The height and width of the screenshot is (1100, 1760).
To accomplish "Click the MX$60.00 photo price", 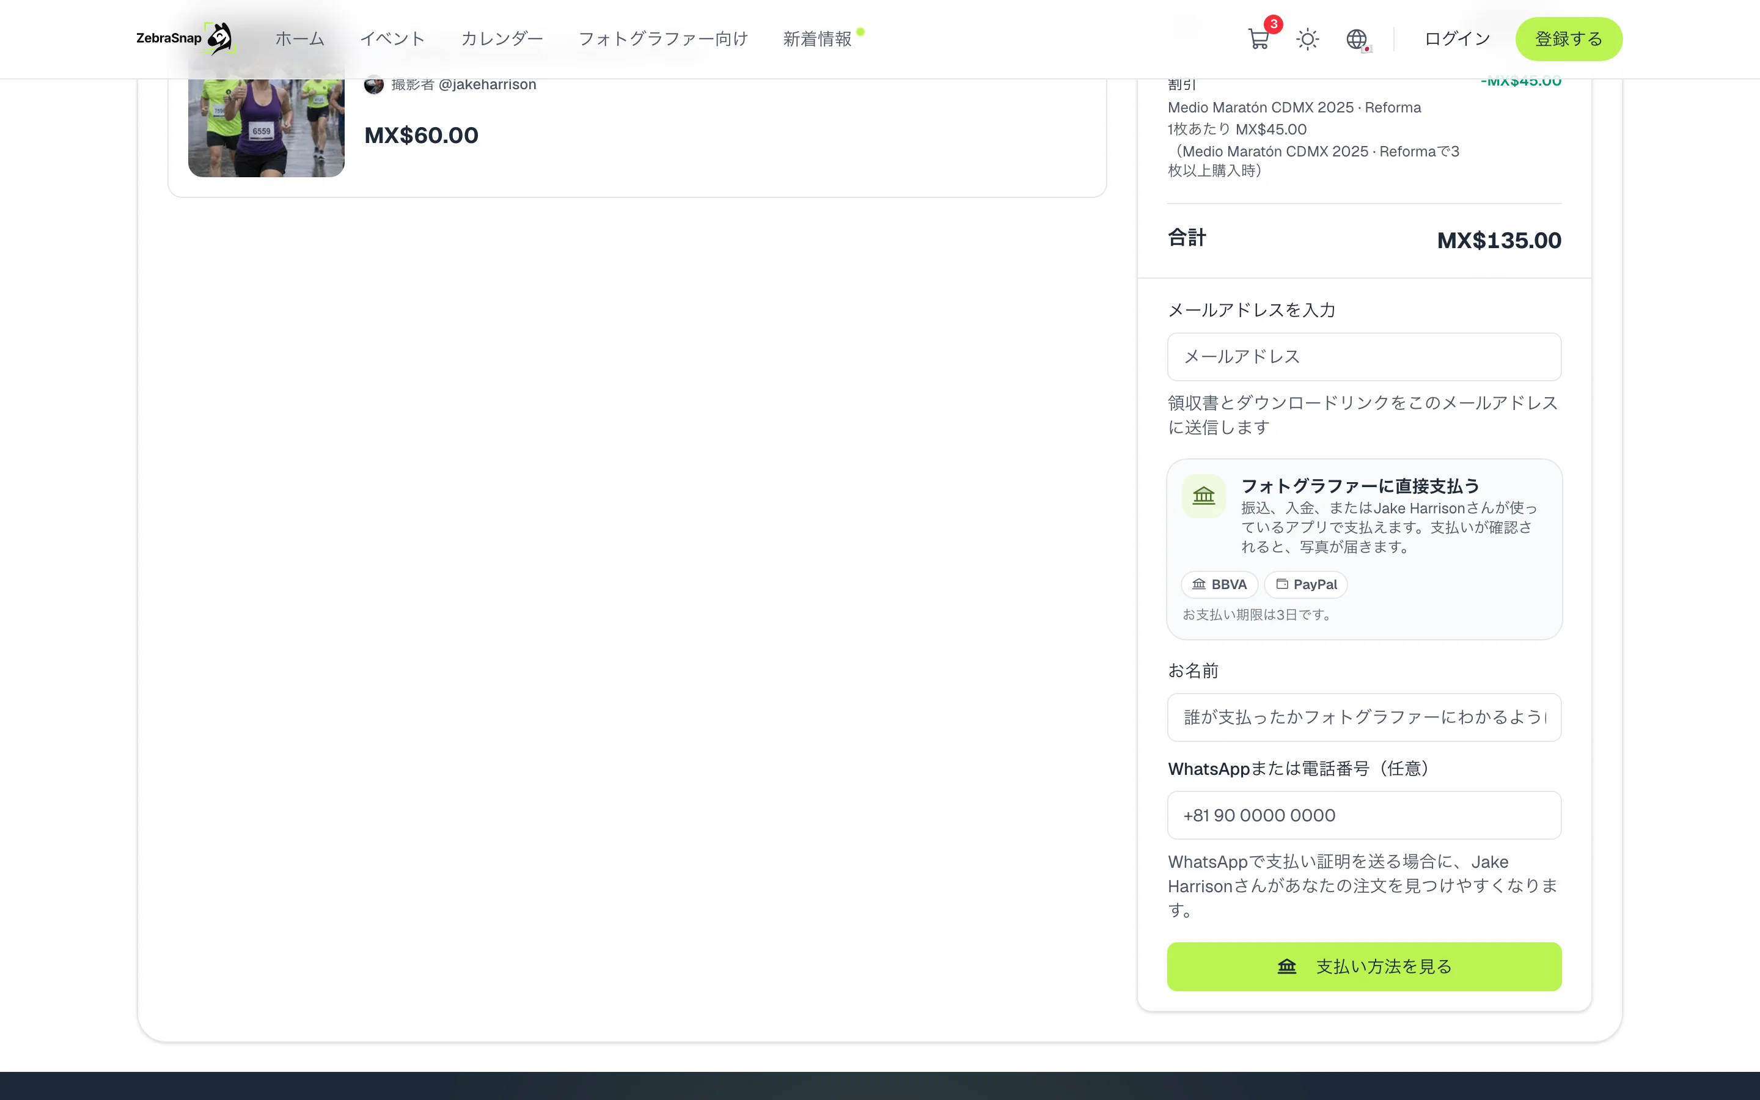I will 421,135.
